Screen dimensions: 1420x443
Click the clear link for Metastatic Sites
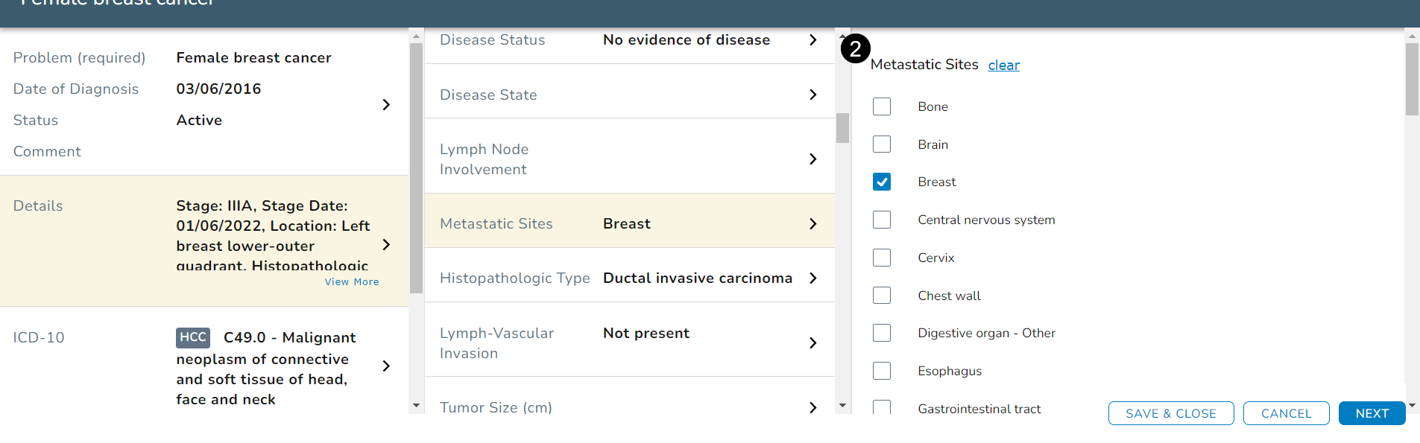1003,66
